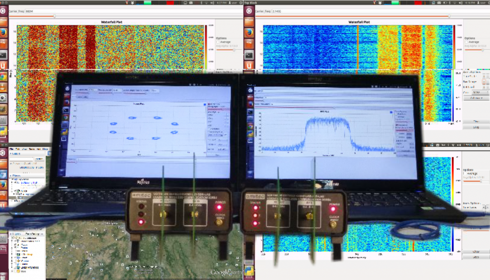Open Ubuntu Dash in the Google Earth window launcher
This screenshot has width=490, height=280.
click(x=3, y=153)
